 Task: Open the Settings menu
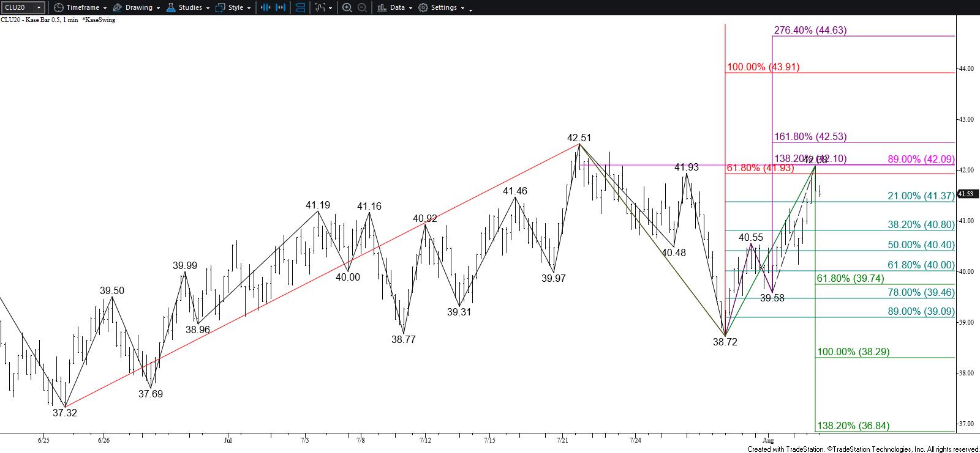(444, 7)
